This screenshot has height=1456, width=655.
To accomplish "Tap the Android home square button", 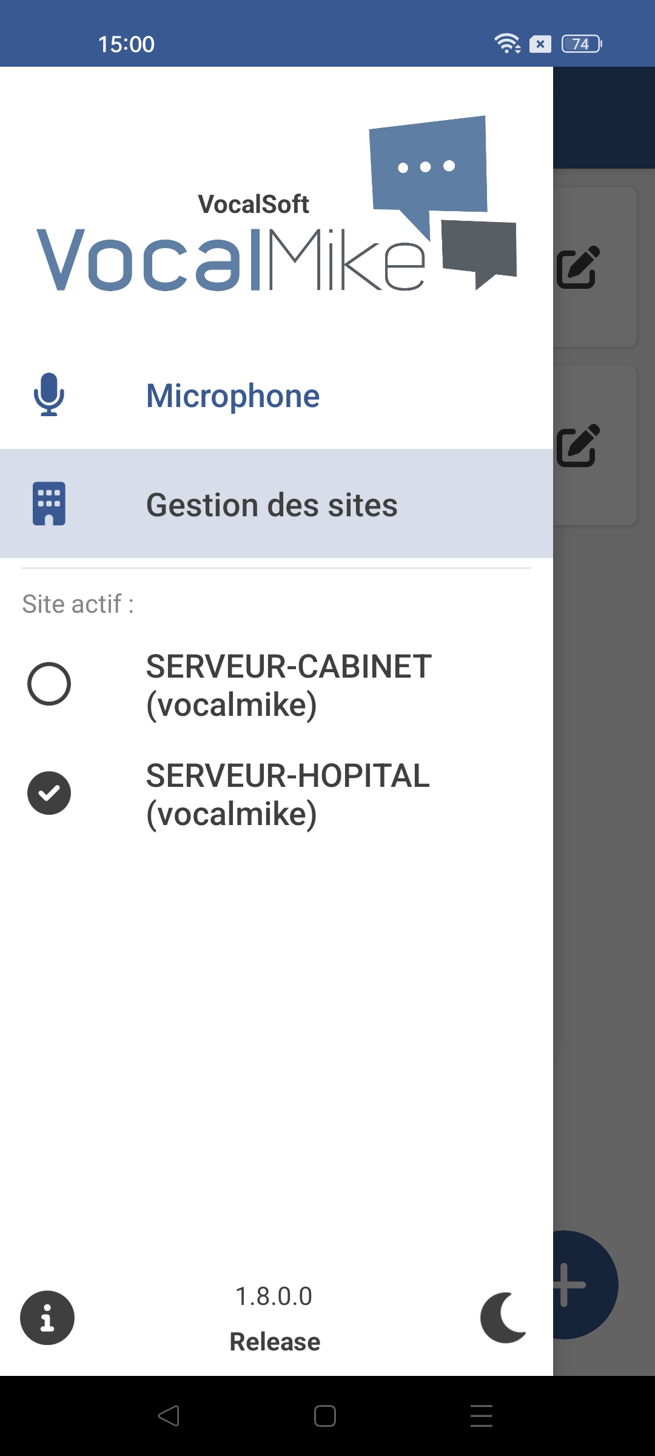I will pyautogui.click(x=325, y=1416).
